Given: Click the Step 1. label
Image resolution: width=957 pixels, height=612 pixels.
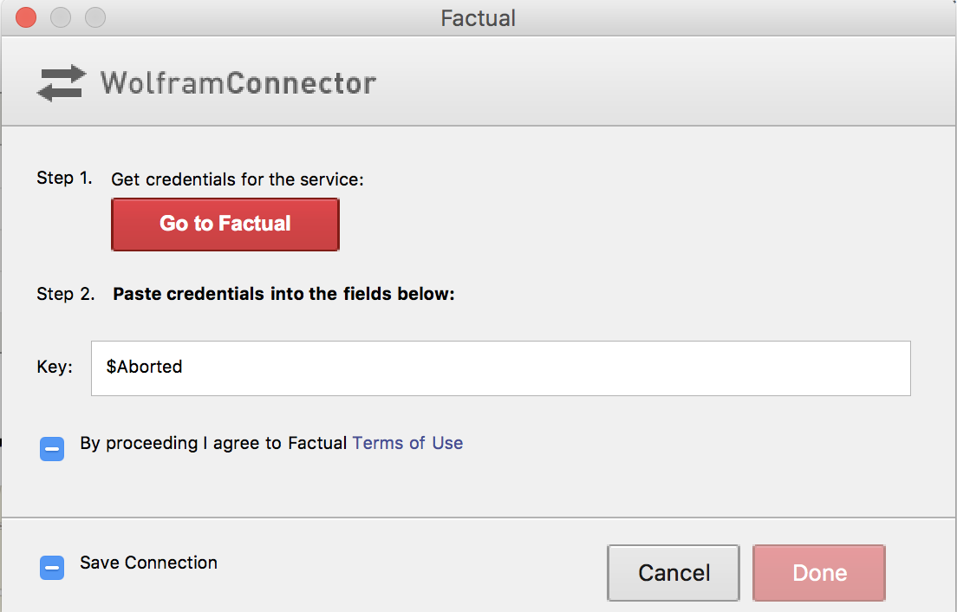Looking at the screenshot, I should [64, 178].
